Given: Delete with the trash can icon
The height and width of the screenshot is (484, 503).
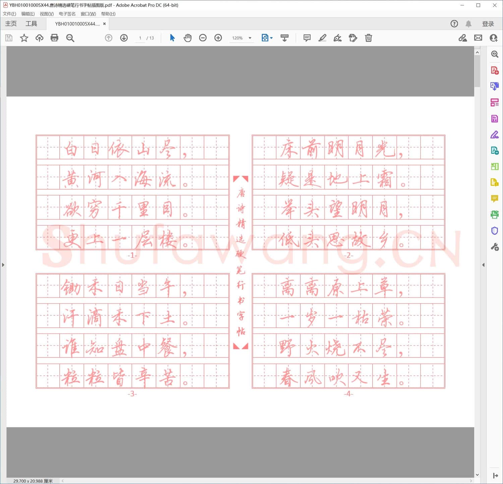Looking at the screenshot, I should click(x=369, y=38).
